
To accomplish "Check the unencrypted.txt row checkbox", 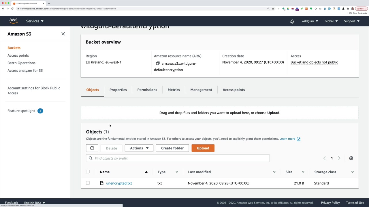I will (88, 183).
